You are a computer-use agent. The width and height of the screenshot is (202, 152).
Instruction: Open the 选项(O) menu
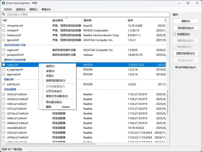(21, 9)
